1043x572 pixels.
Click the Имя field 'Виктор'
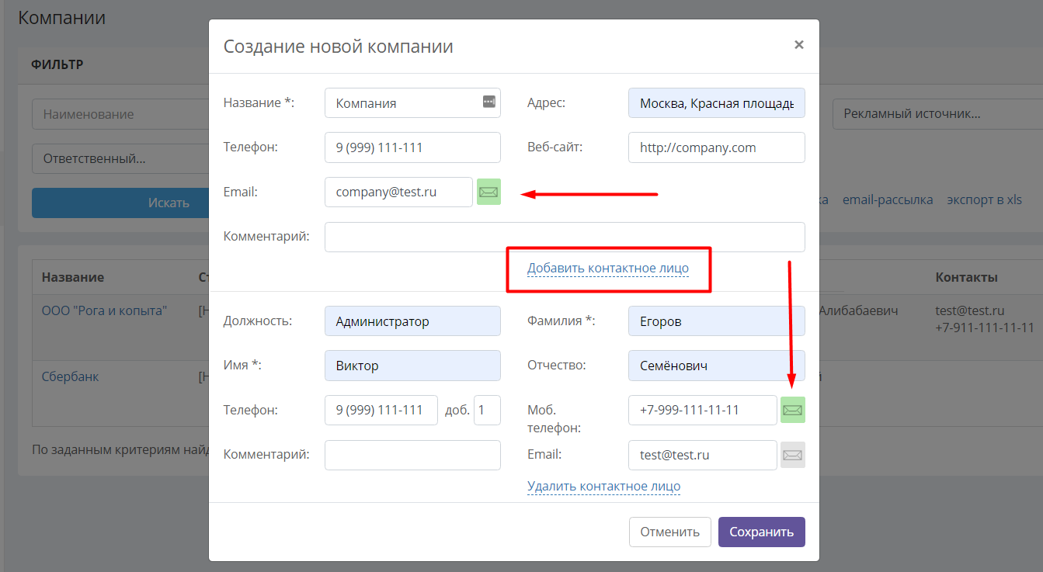coord(412,366)
